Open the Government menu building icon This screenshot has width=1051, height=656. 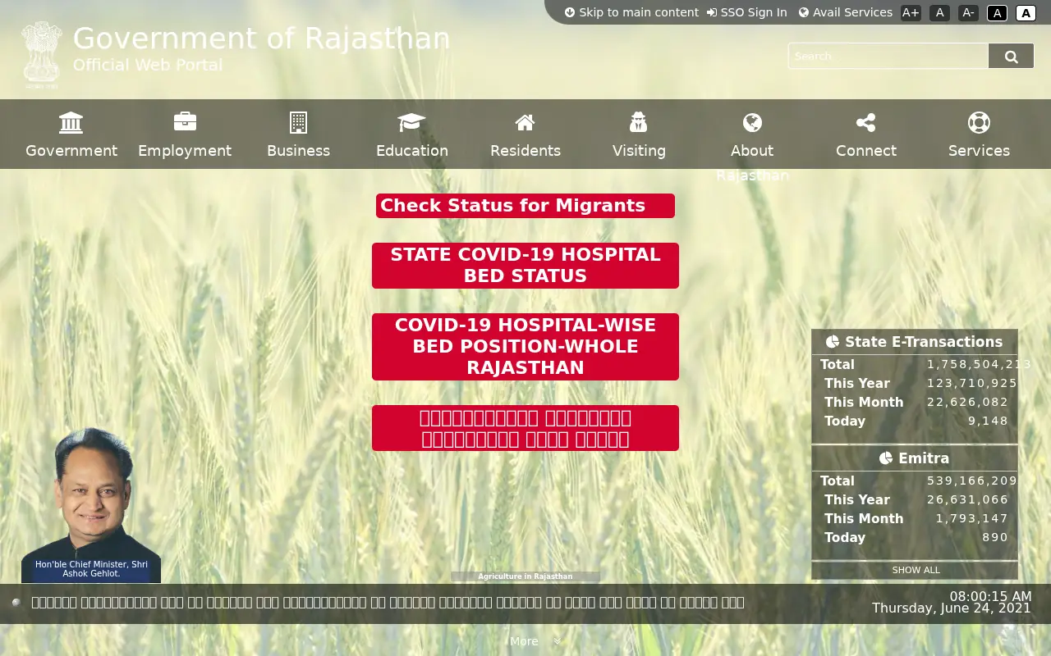[71, 122]
